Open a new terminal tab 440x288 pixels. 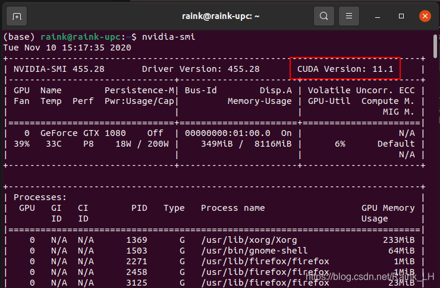tap(17, 16)
